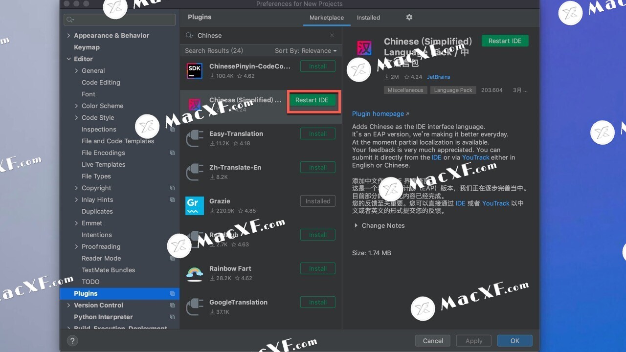Click the Grazie plugin icon

pos(195,206)
